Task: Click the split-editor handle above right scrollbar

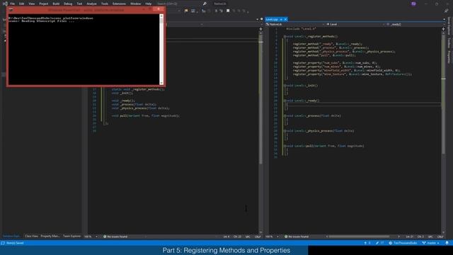Action: [x=444, y=29]
